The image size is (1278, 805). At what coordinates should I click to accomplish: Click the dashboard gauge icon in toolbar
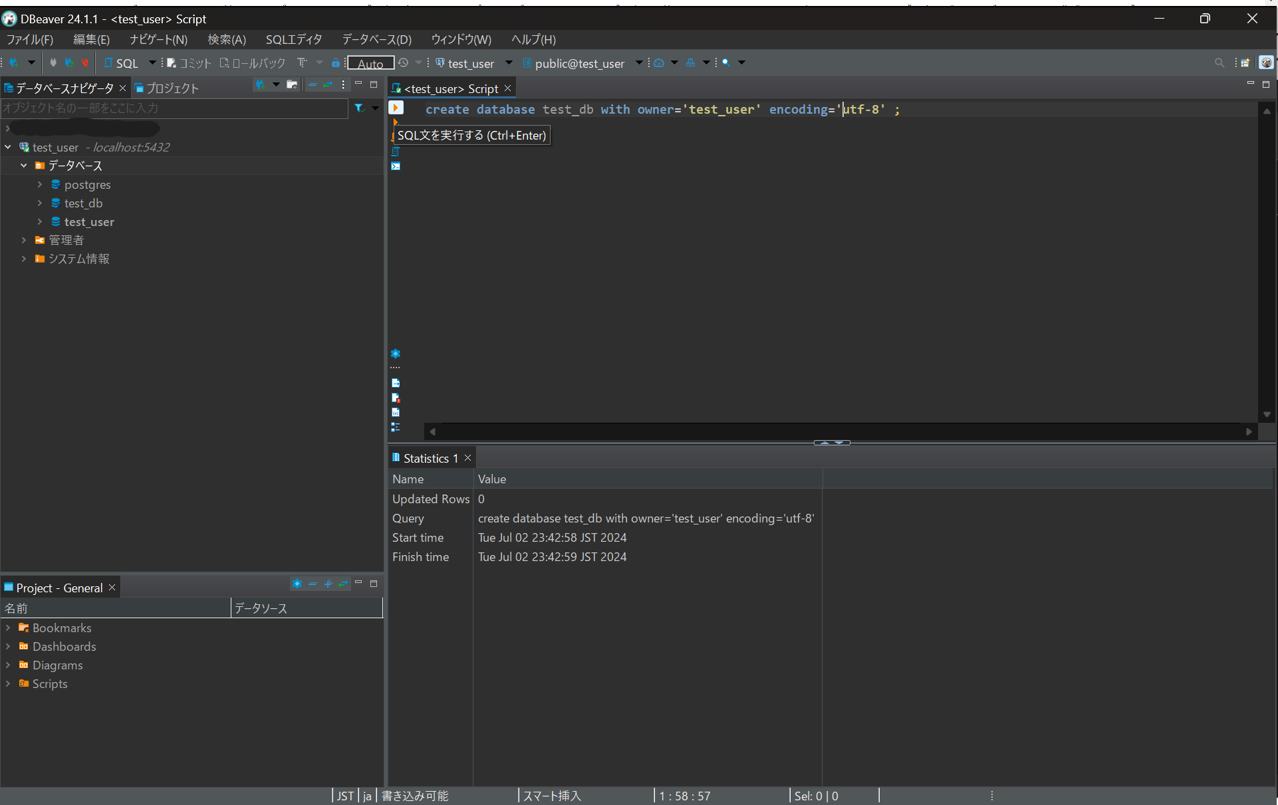point(659,63)
